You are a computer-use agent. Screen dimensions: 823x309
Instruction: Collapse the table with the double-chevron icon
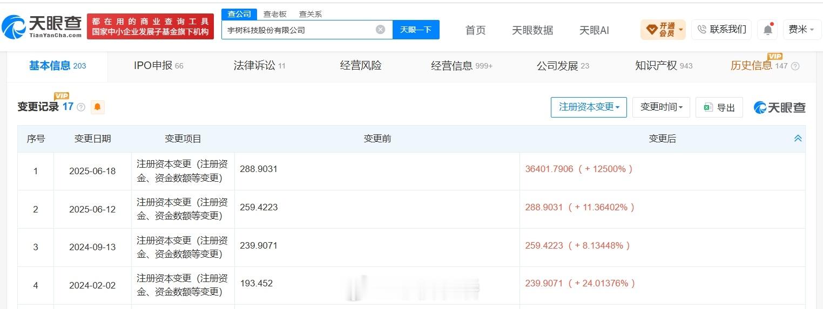coord(798,139)
